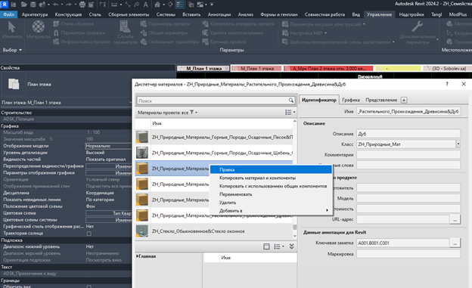Switch to the Представление tab
Image resolution: width=472 pixels, height=288 pixels.
381,100
